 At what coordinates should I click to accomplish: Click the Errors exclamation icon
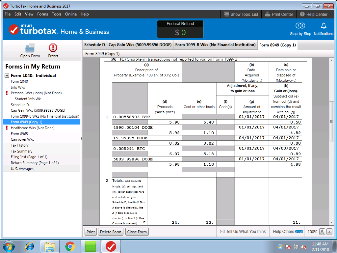pos(53,48)
